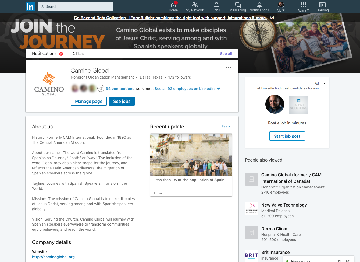Open the Notifications tab on page
This screenshot has height=262, width=360.
click(x=47, y=53)
